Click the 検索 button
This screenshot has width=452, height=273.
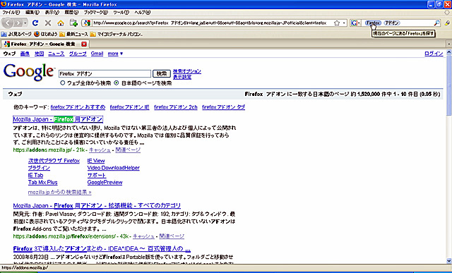click(x=162, y=74)
